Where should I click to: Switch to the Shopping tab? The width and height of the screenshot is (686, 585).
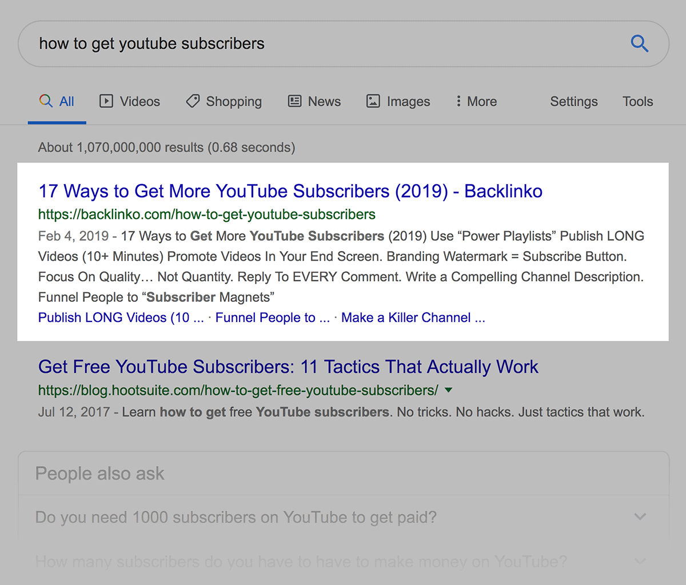click(x=224, y=101)
